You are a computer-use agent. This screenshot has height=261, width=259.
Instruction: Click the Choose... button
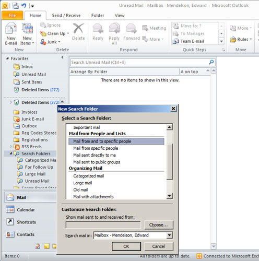click(159, 225)
